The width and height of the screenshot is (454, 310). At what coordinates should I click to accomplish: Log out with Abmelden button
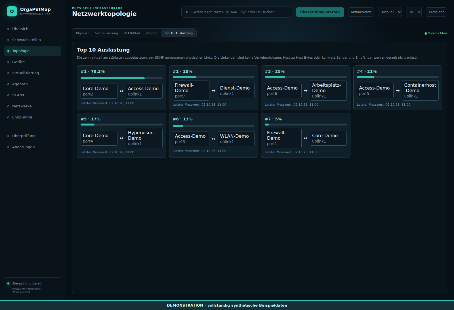(x=436, y=12)
